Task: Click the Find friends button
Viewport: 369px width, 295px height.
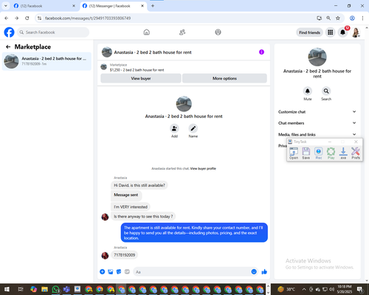Action: pos(309,32)
